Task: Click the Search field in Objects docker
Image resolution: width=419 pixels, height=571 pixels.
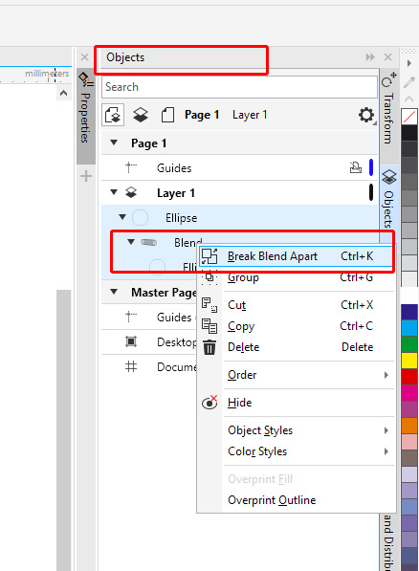Action: (239, 87)
